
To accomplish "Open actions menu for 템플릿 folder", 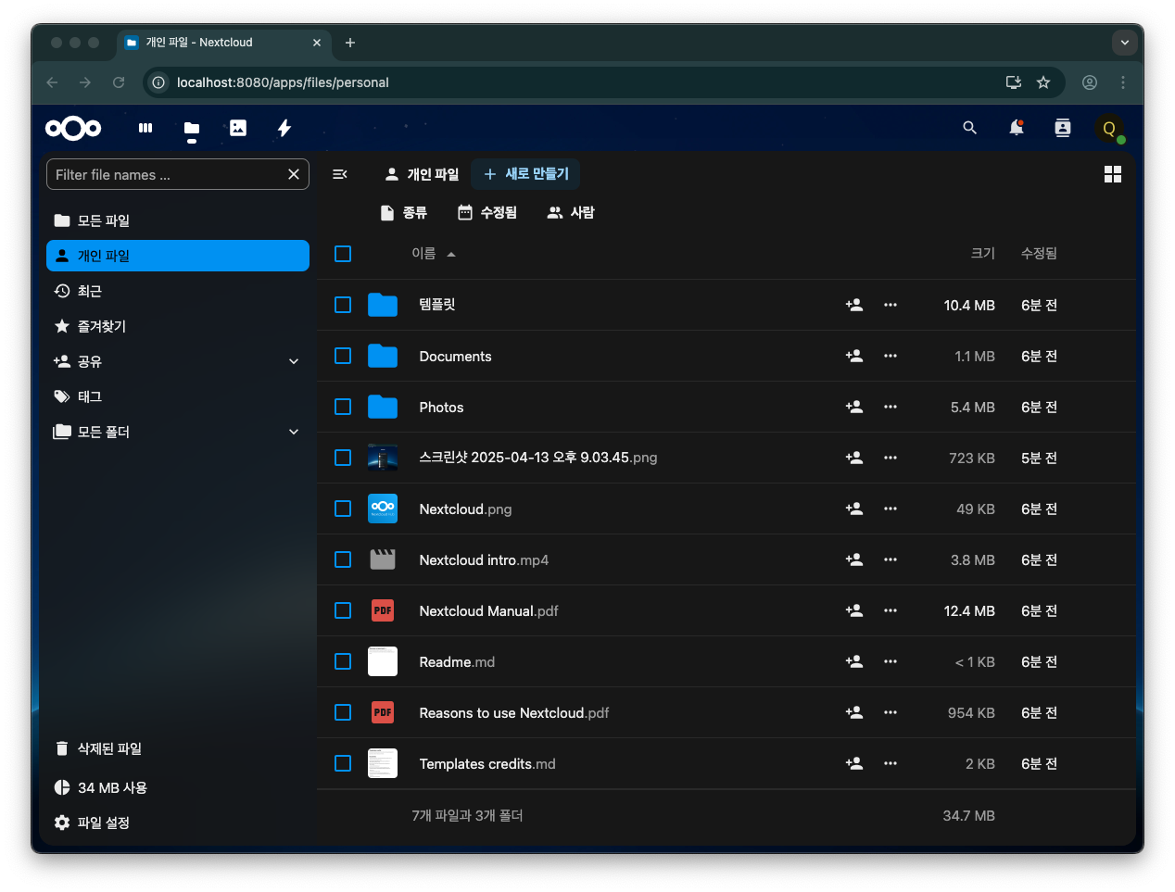I will click(x=891, y=305).
